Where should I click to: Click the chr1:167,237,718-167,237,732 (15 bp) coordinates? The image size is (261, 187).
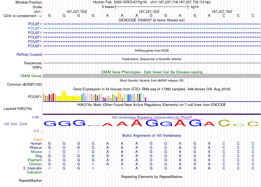click(x=180, y=2)
